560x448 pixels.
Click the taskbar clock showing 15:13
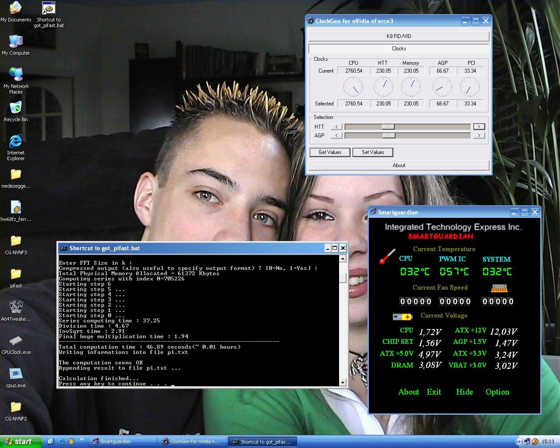click(548, 442)
